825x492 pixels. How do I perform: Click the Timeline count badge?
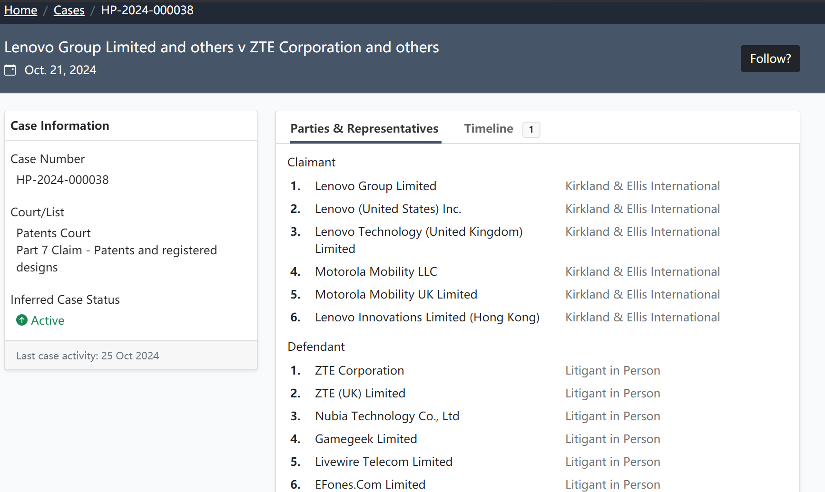(x=531, y=129)
